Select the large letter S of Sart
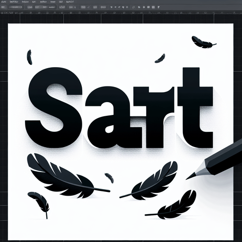Screen dimensions: 242x242 54,108
